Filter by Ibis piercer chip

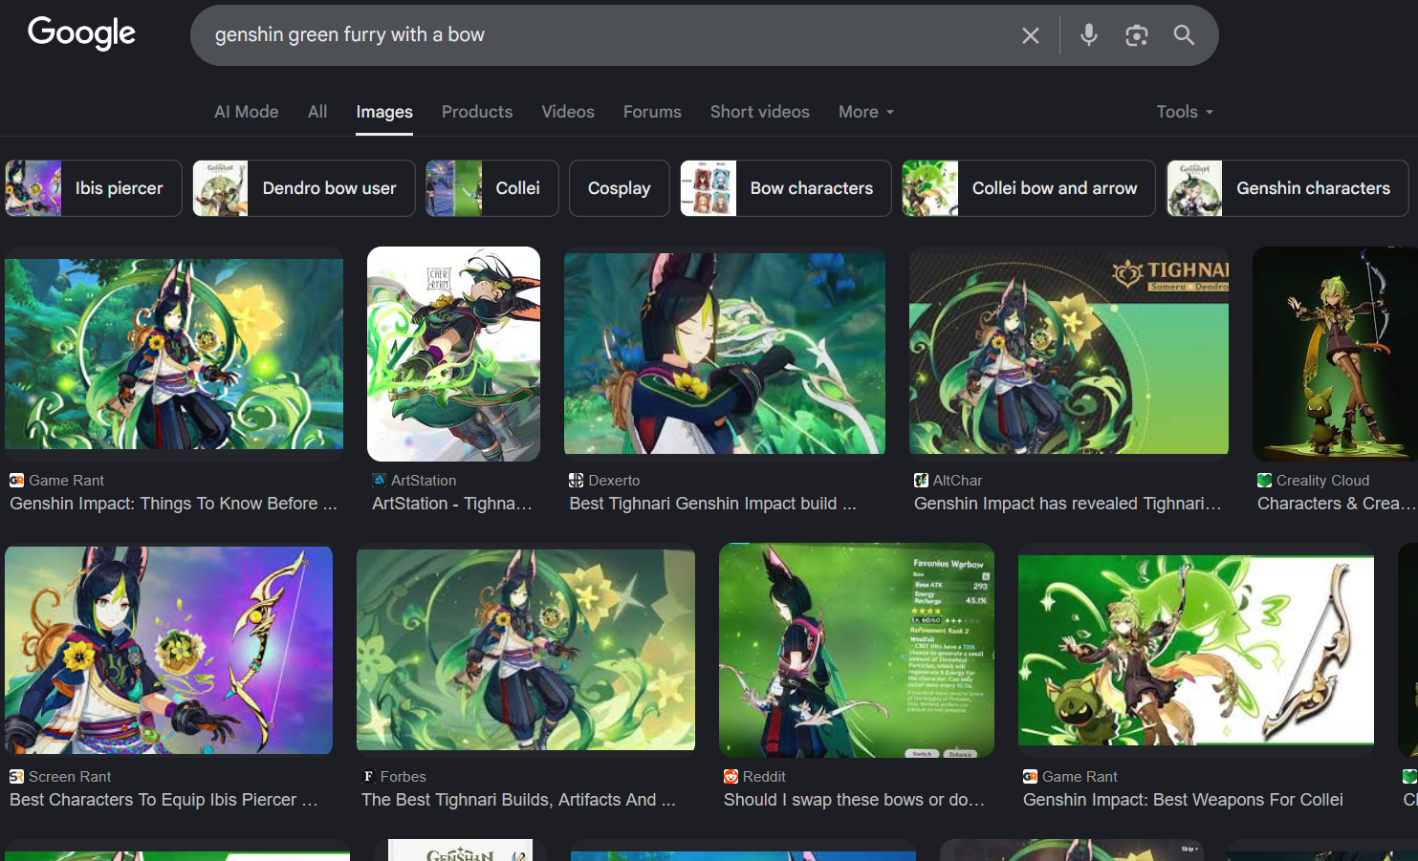pos(94,188)
